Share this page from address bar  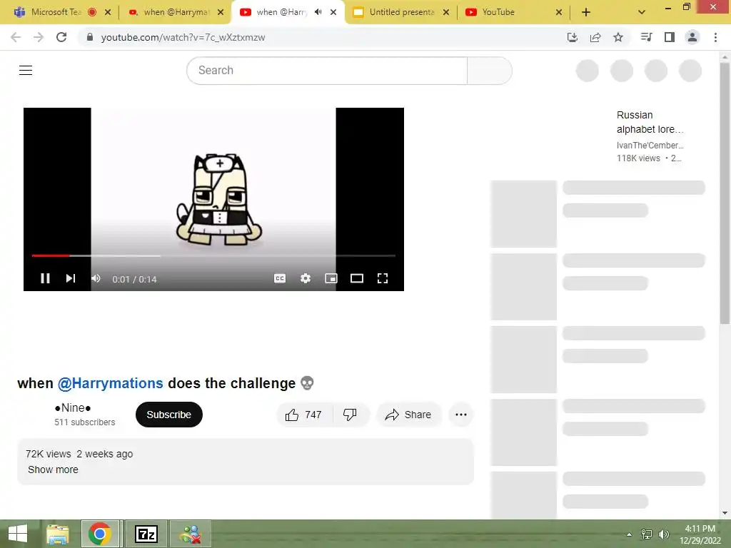point(595,37)
